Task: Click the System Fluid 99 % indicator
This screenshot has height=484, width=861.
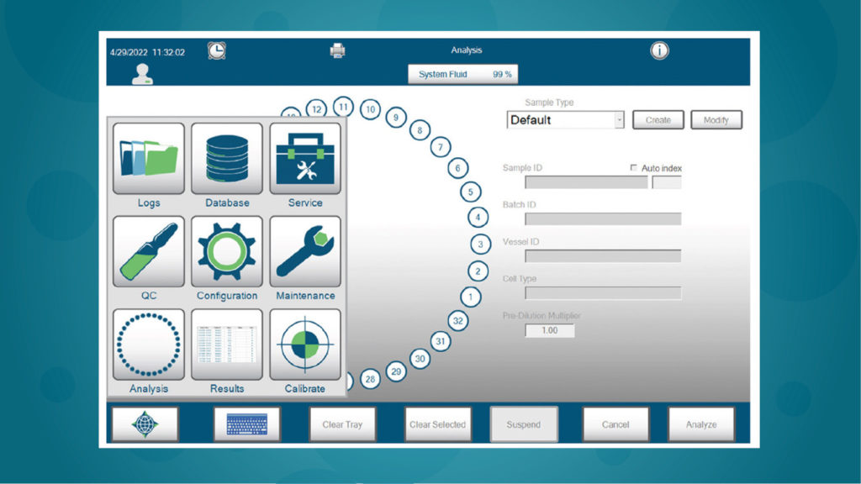Action: pos(463,74)
